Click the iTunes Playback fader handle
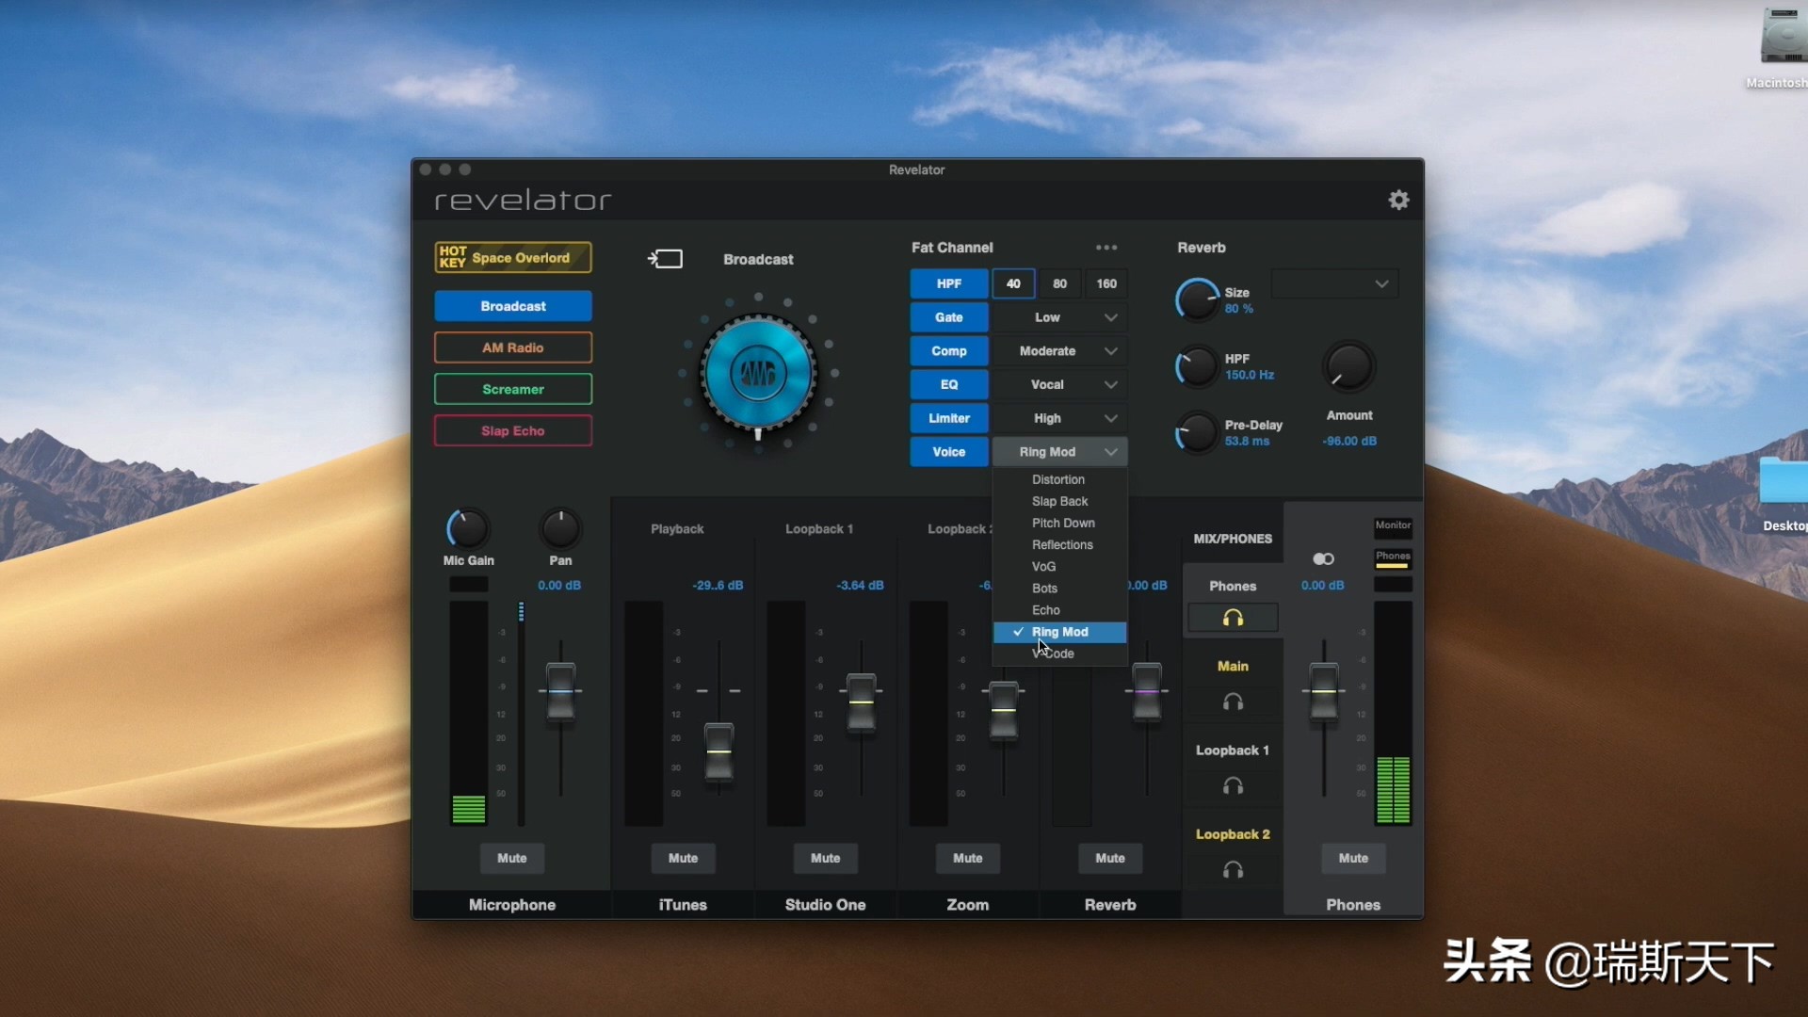Screen dimensions: 1808x1017 [x=718, y=751]
